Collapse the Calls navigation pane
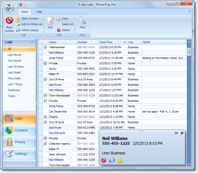Image resolution: width=198 pixels, height=173 pixels. coord(32,42)
